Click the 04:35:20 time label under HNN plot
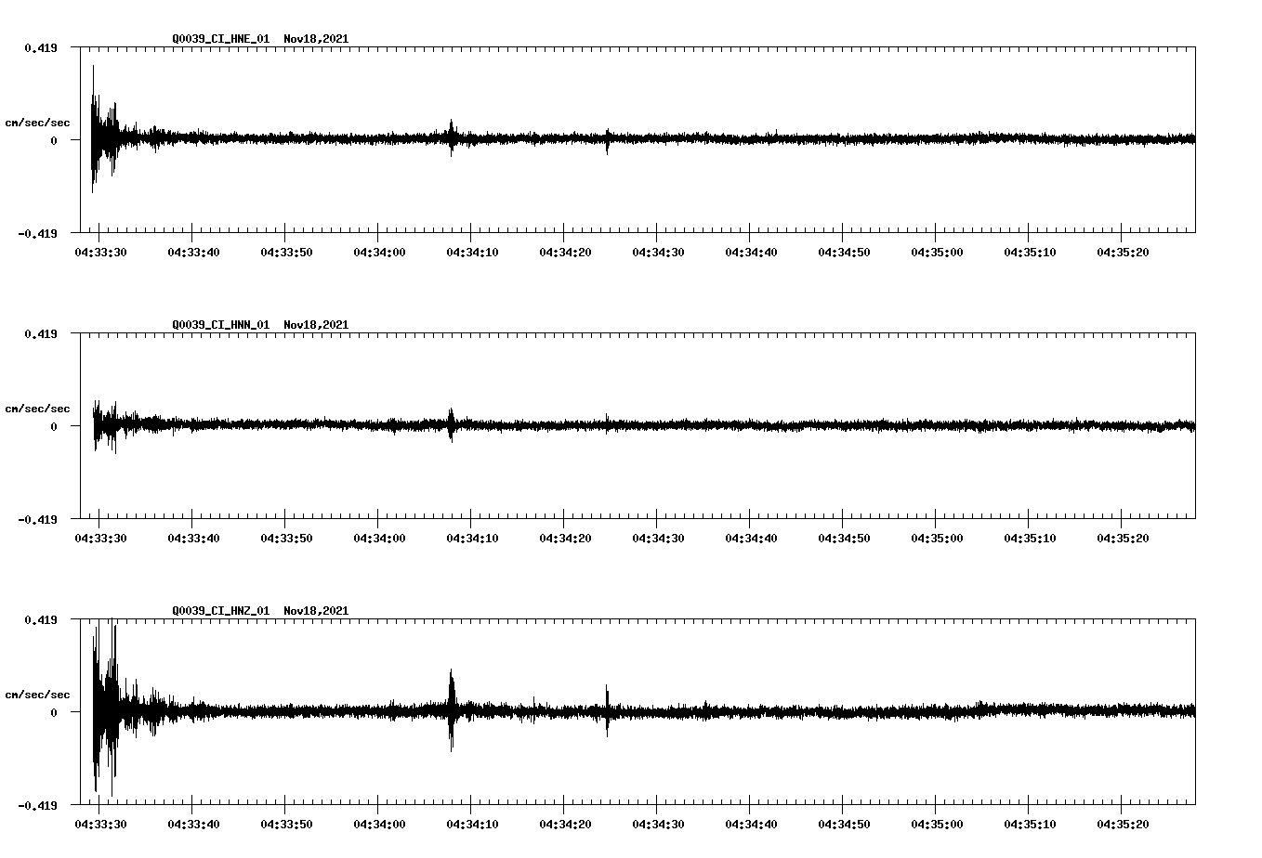Image resolution: width=1262 pixels, height=858 pixels. point(1123,539)
